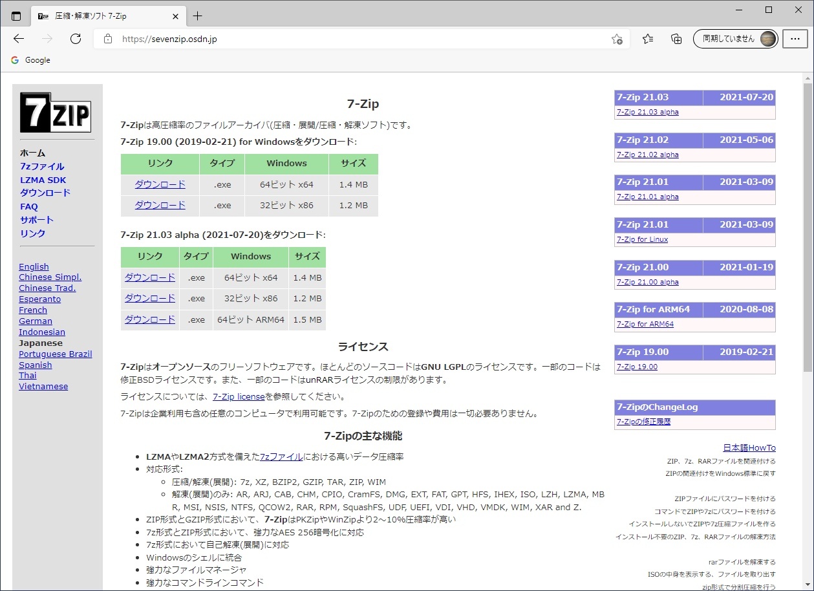
Task: Download 7-Zip 19.00 64ビット x64
Action: [160, 184]
